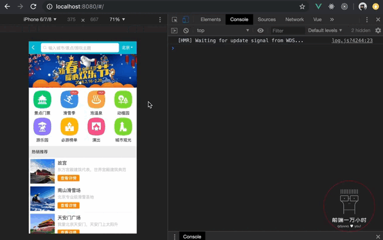The width and height of the screenshot is (383, 240).
Task: Show the console sidebar
Action: pyautogui.click(x=174, y=30)
